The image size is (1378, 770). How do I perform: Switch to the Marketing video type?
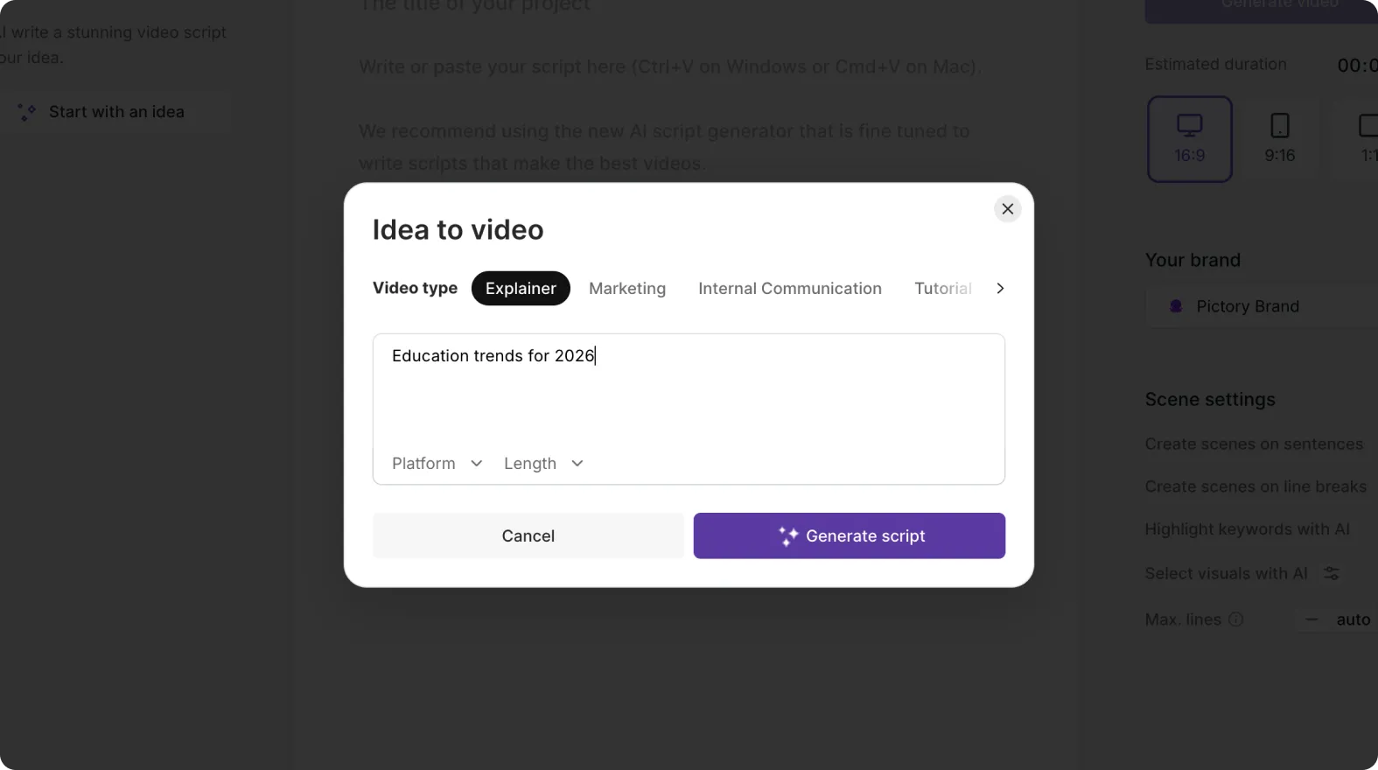(x=626, y=288)
